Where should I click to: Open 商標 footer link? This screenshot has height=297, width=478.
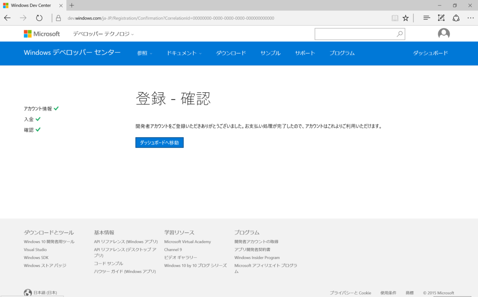(410, 293)
